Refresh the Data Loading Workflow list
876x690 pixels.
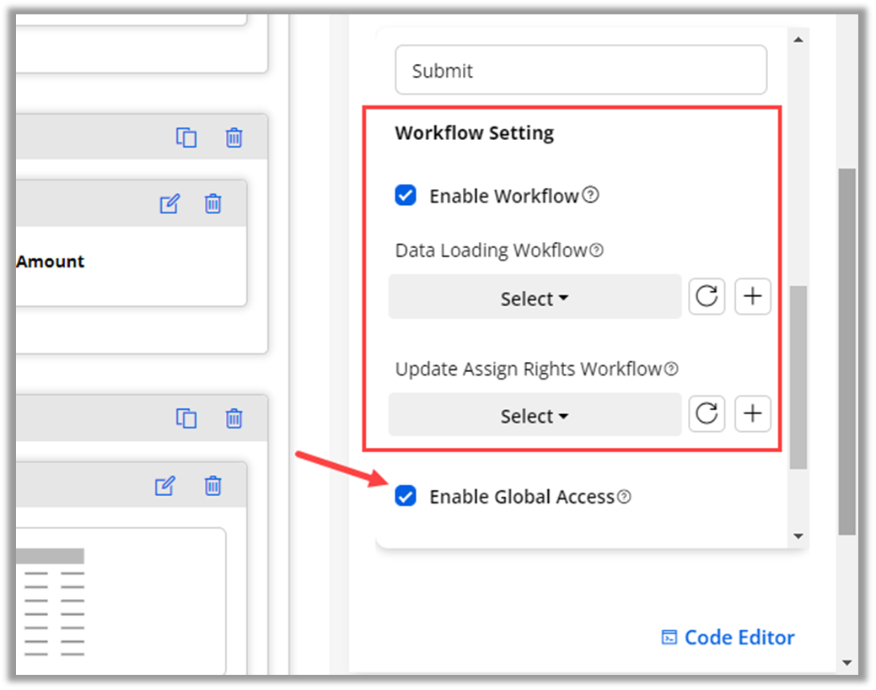coord(707,297)
